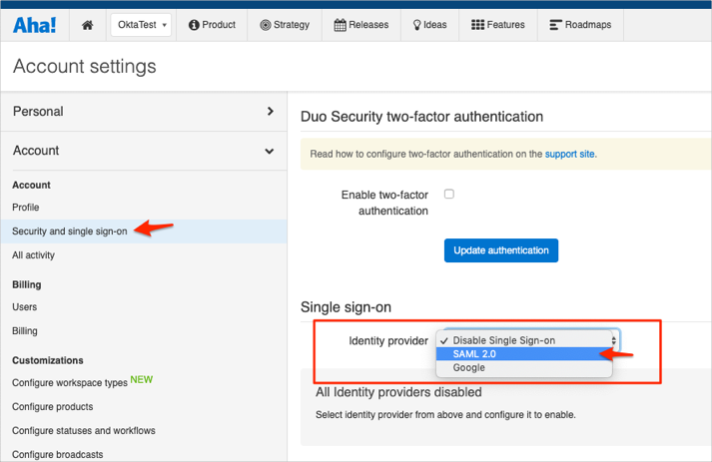Go to the home icon
This screenshot has width=712, height=462.
(88, 25)
